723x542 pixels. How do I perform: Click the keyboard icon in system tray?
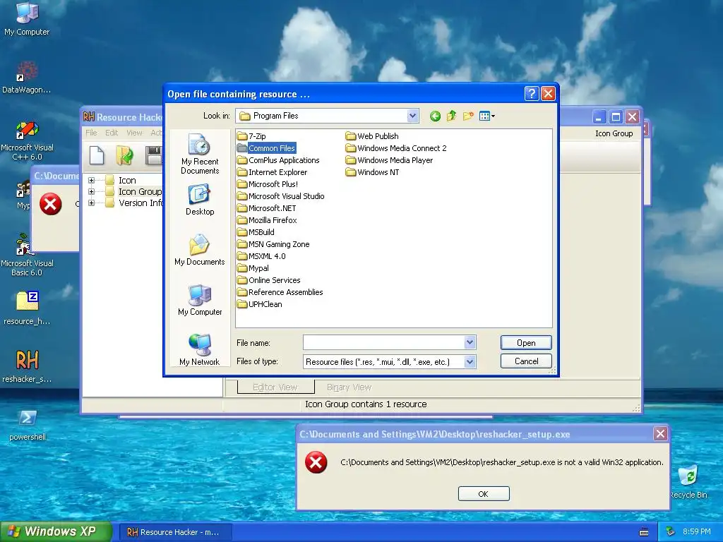click(x=644, y=532)
